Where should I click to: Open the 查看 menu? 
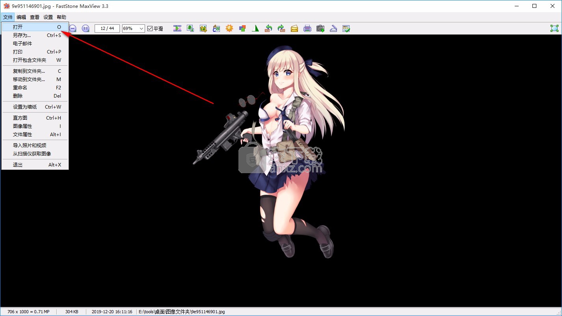click(x=35, y=17)
